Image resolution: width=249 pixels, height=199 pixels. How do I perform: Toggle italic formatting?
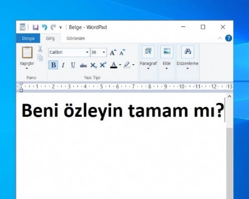click(x=63, y=65)
